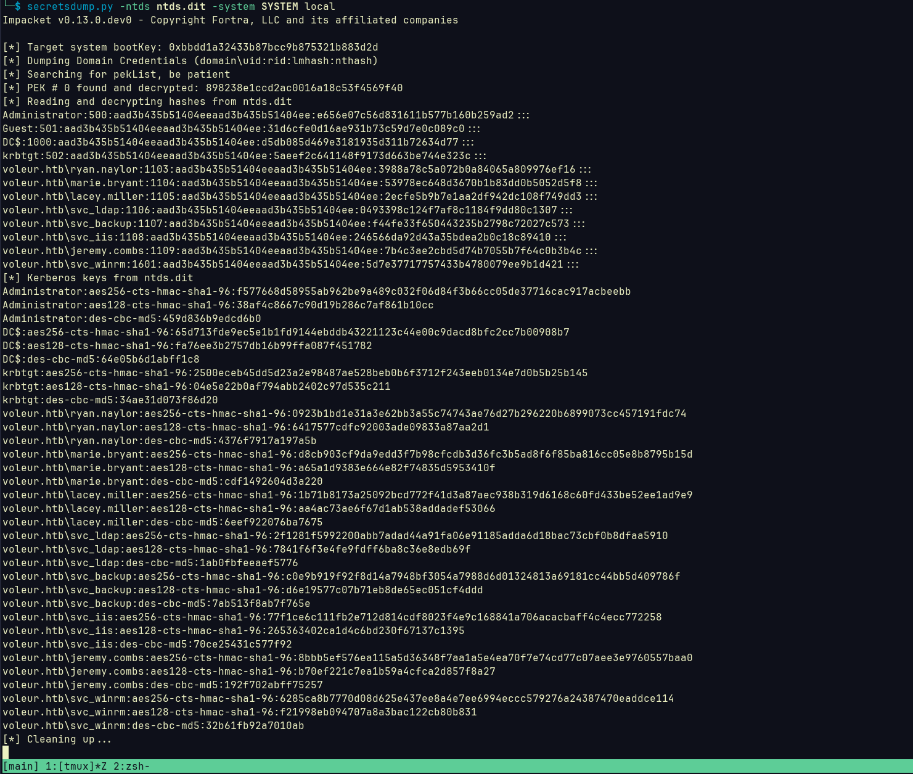The height and width of the screenshot is (774, 913).
Task: Click the krbtgt:502 hash line
Action: 245,156
